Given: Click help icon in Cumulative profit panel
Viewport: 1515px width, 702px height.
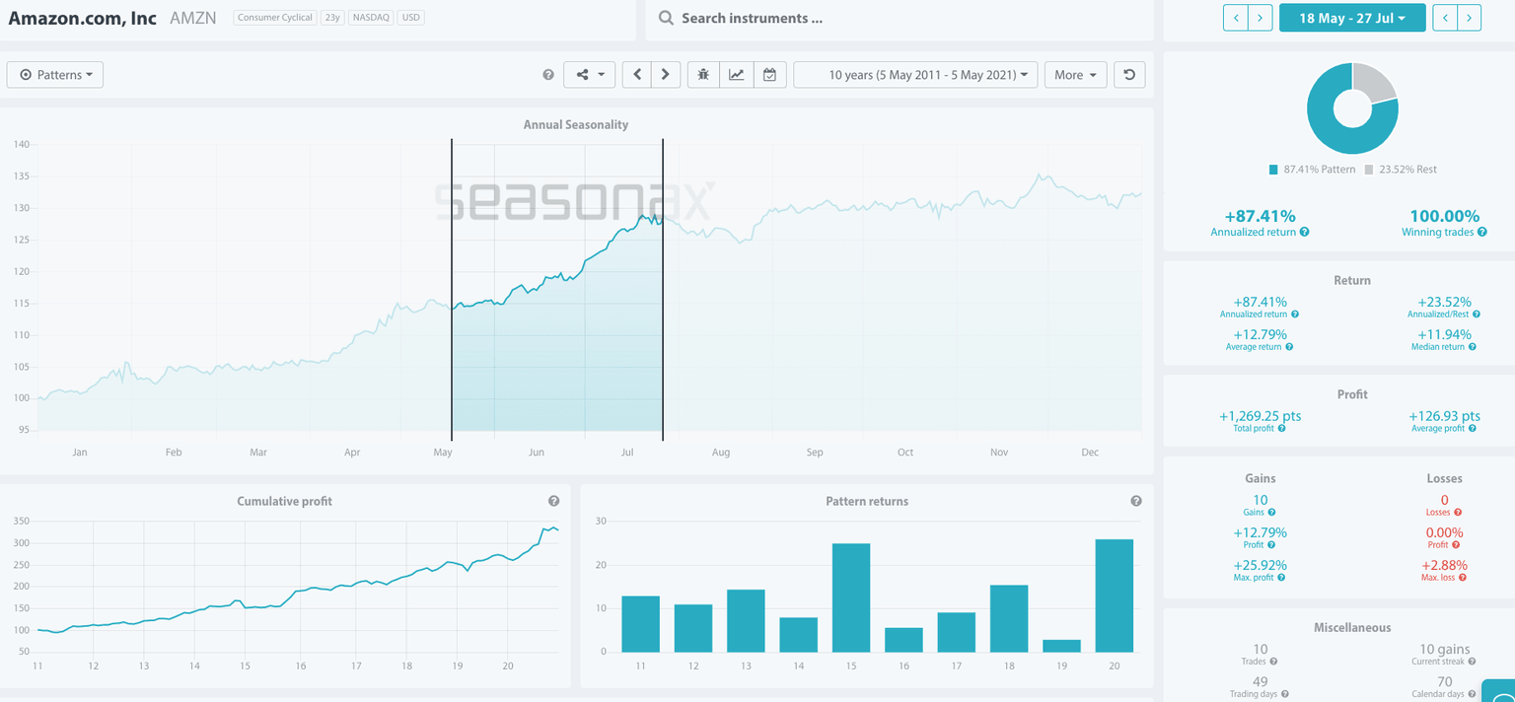Looking at the screenshot, I should 553,501.
